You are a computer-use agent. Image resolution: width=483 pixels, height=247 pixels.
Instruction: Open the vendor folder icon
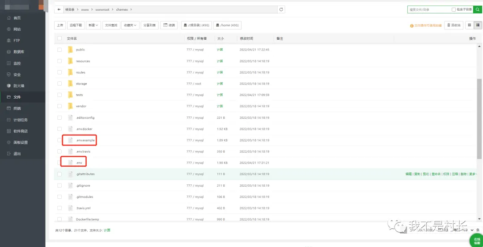70,106
